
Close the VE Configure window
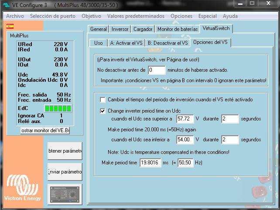pos(268,3)
